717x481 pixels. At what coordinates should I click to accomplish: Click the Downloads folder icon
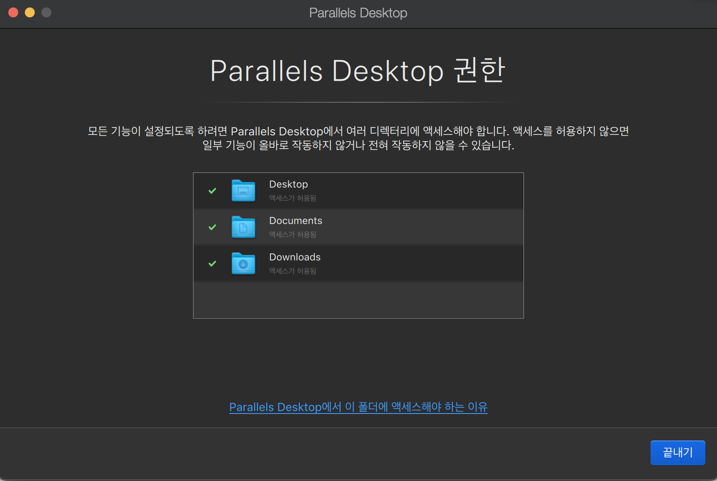tap(243, 264)
